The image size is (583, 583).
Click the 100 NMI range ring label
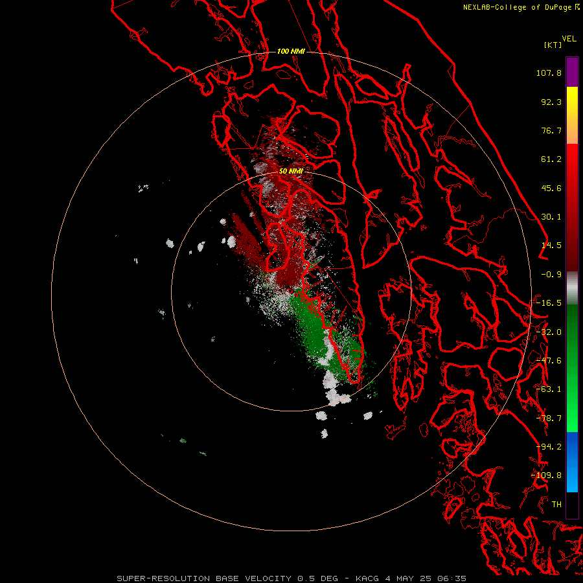[x=291, y=51]
